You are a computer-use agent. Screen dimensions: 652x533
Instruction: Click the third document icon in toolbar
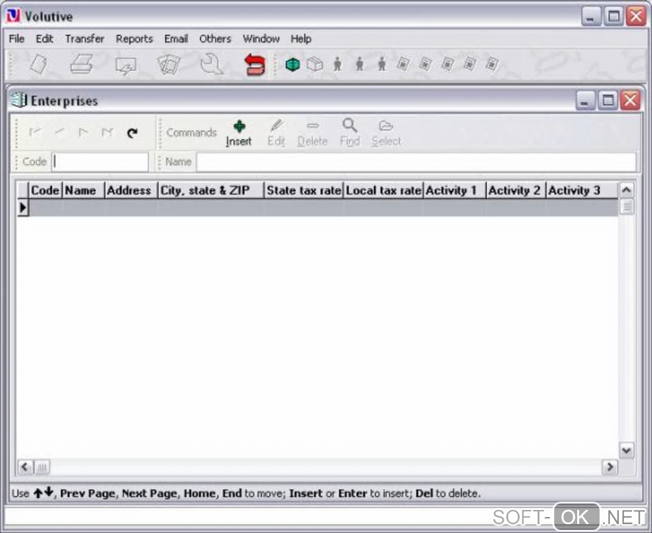tap(448, 63)
